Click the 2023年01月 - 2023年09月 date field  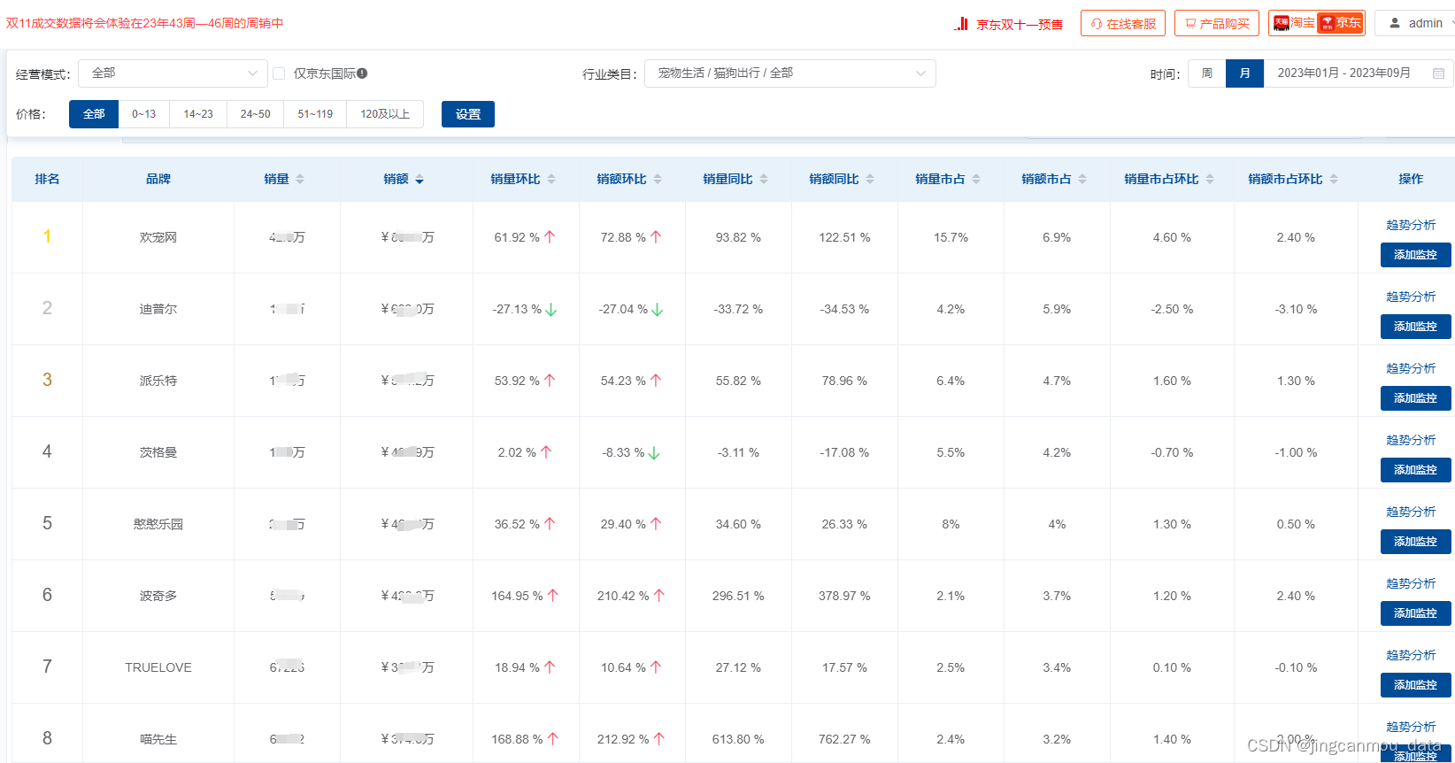tap(1359, 73)
